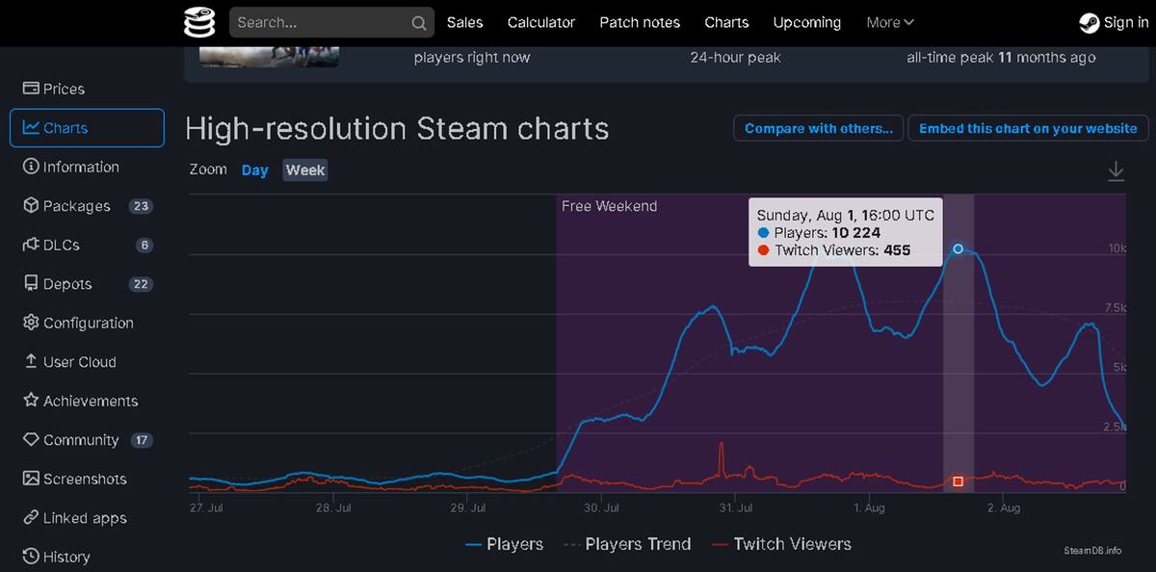Open the Packages sidebar entry labelled 23
Screen dimensions: 1156x572
pos(87,206)
